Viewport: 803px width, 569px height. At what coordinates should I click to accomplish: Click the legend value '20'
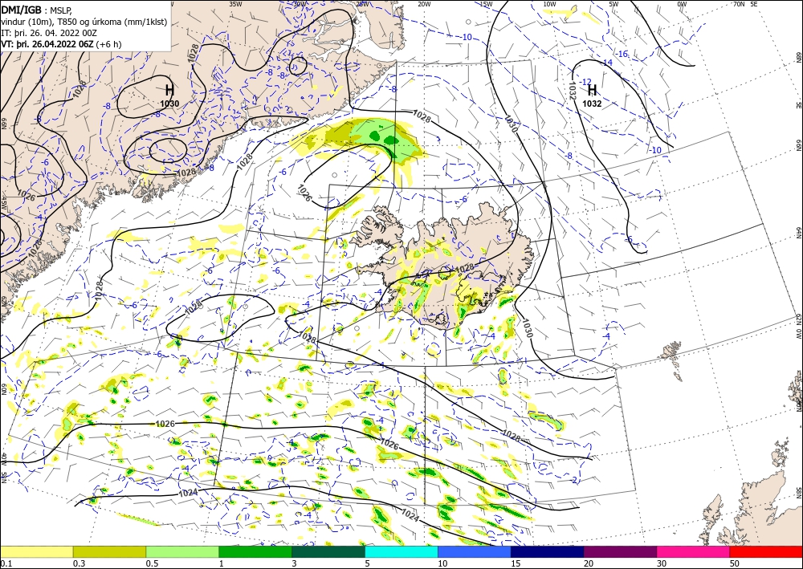click(x=589, y=563)
